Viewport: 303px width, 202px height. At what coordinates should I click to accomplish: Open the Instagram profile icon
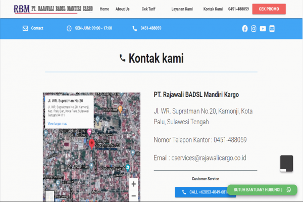click(x=254, y=29)
